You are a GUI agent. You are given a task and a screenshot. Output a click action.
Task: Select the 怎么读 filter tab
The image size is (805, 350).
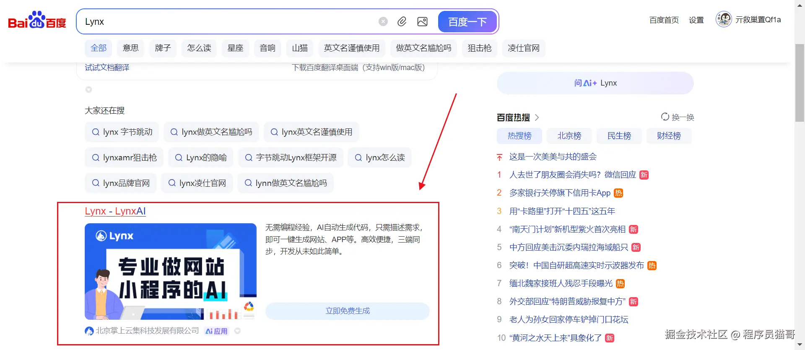coord(199,48)
